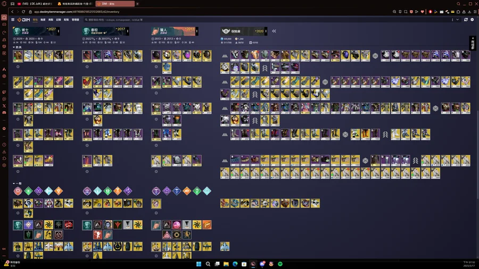Select Hunter's equipped ghost shell
The height and width of the screenshot is (269, 479).
click(156, 204)
